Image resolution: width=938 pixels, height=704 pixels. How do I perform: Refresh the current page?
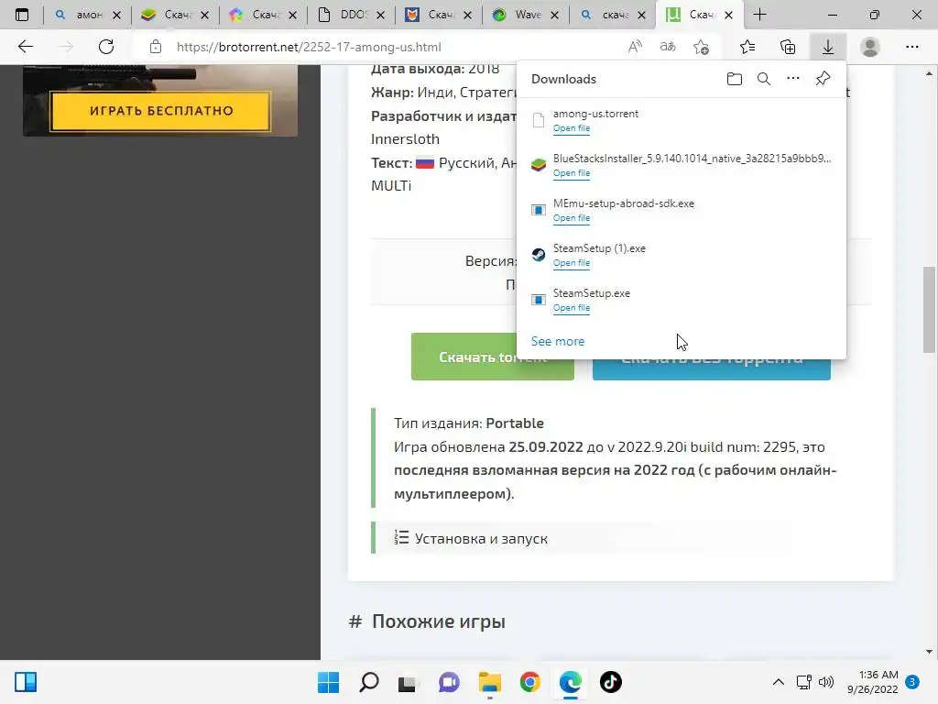[106, 47]
